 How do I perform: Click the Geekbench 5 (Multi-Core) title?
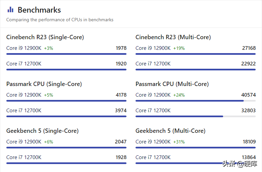click(170, 131)
